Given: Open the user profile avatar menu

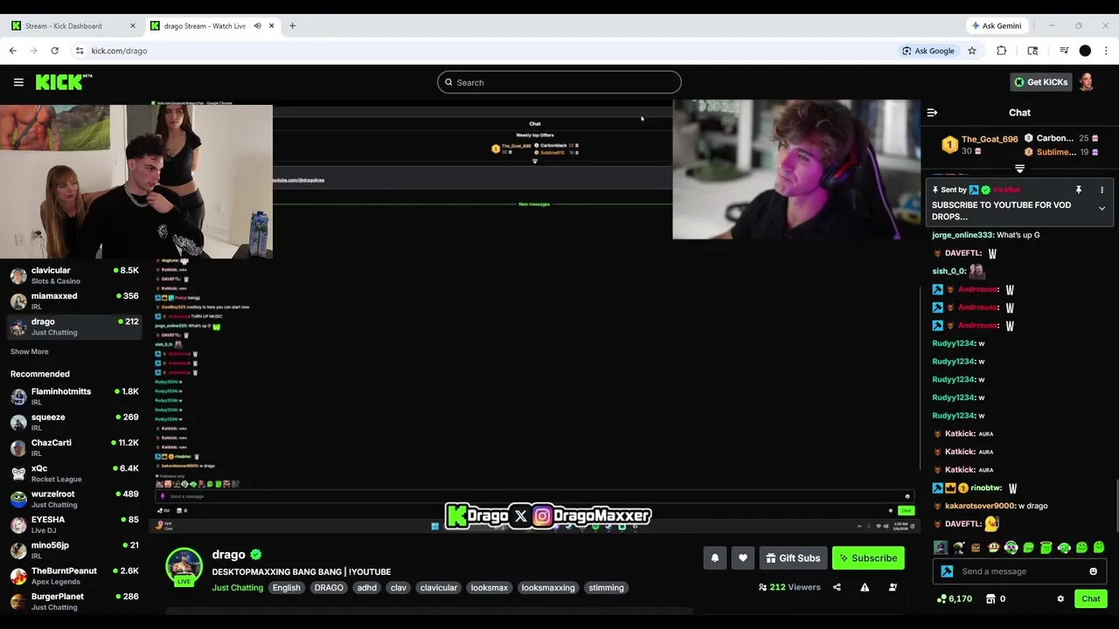Looking at the screenshot, I should click(x=1087, y=82).
